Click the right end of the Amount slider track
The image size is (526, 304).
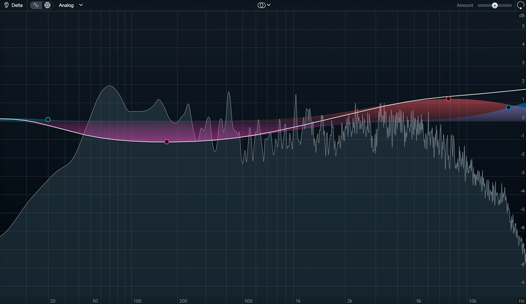[x=510, y=5]
